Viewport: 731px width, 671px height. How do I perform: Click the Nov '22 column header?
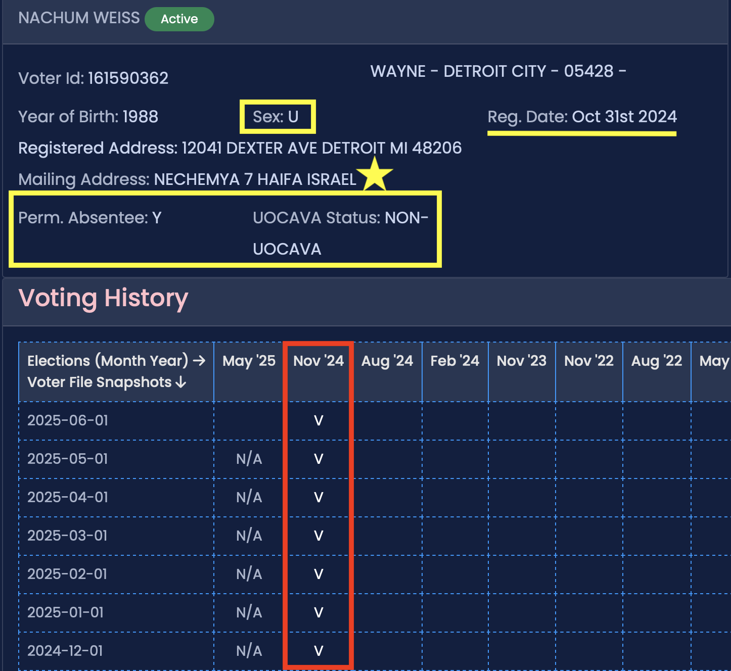[588, 361]
